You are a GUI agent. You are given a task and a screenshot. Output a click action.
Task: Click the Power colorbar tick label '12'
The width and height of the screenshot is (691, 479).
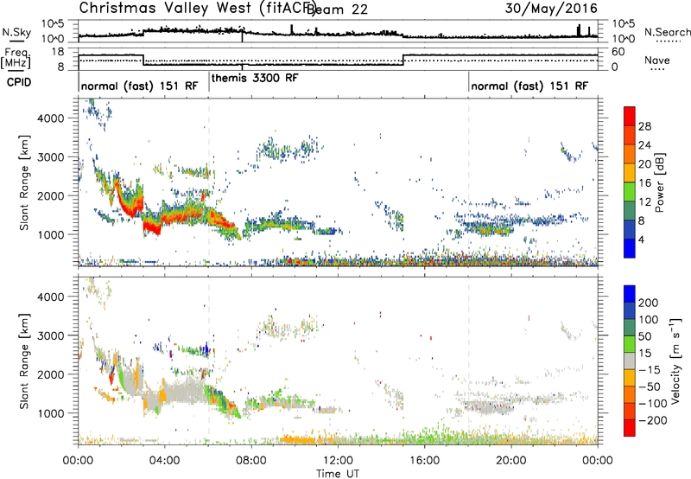tap(644, 202)
